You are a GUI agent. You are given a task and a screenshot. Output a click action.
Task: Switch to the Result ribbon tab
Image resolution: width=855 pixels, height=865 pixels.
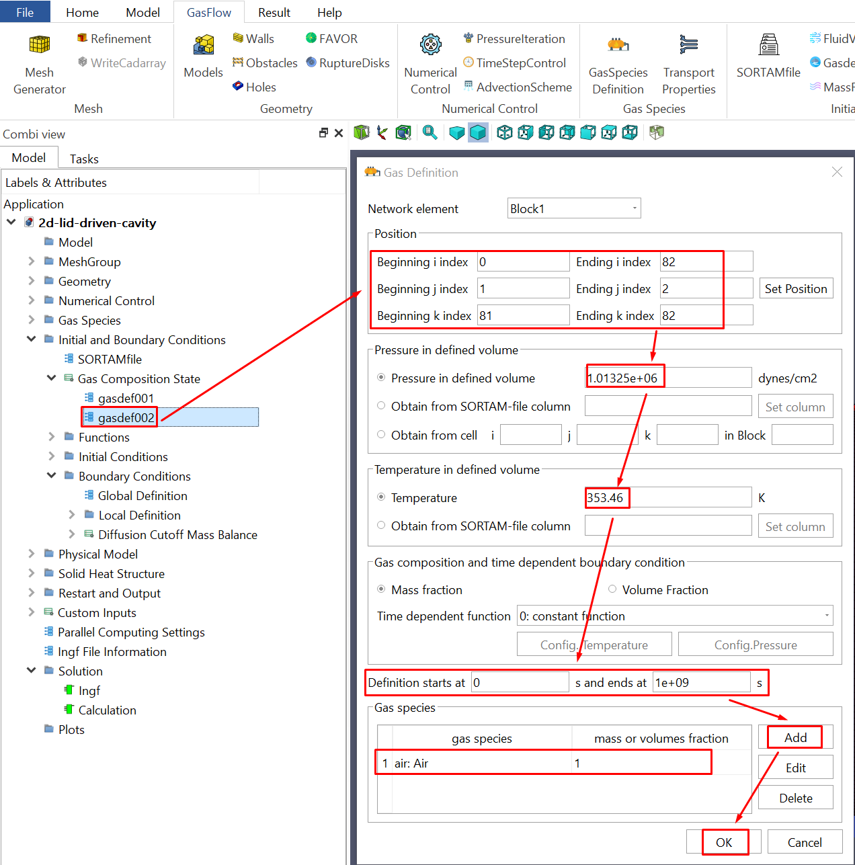point(274,12)
